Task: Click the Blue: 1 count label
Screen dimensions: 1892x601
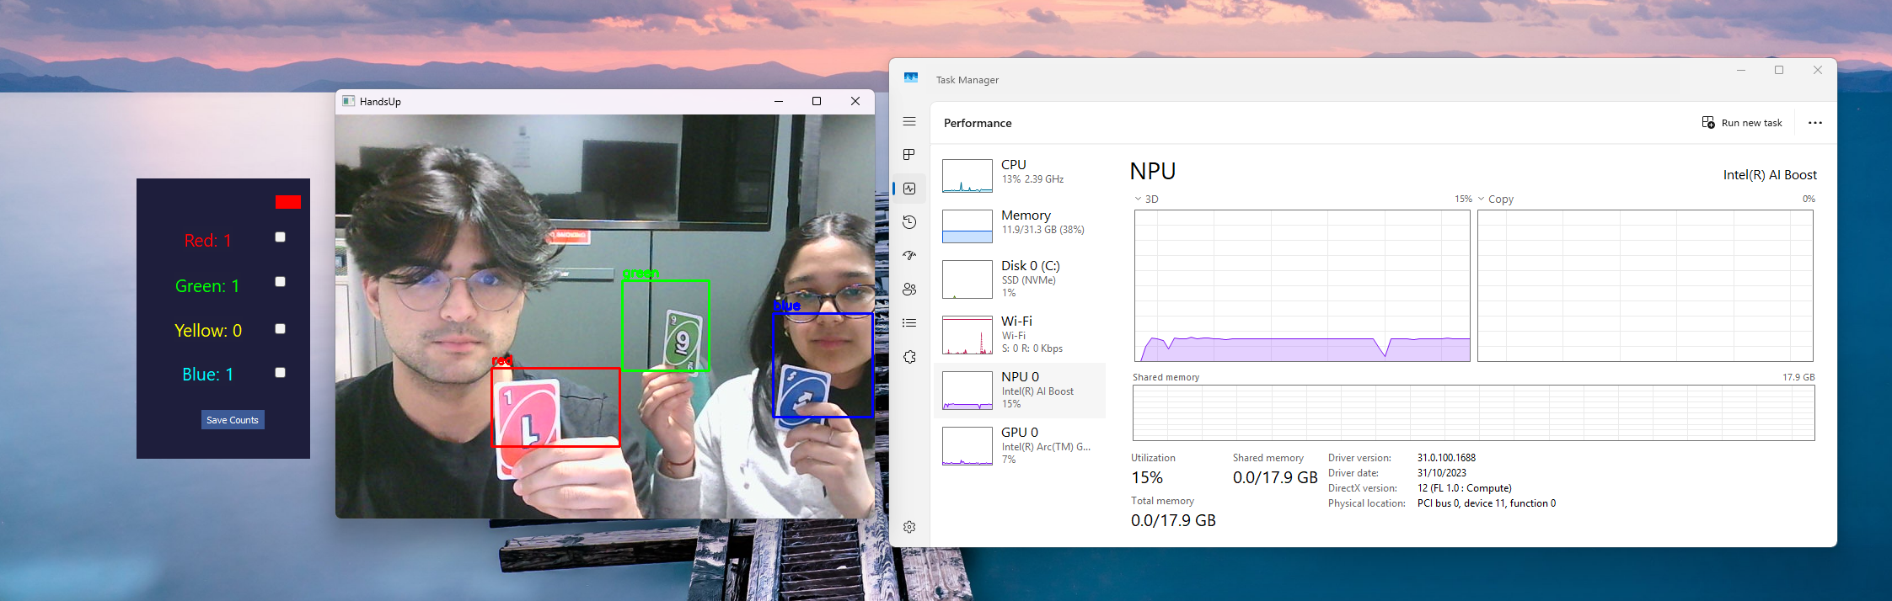Action: pyautogui.click(x=207, y=375)
